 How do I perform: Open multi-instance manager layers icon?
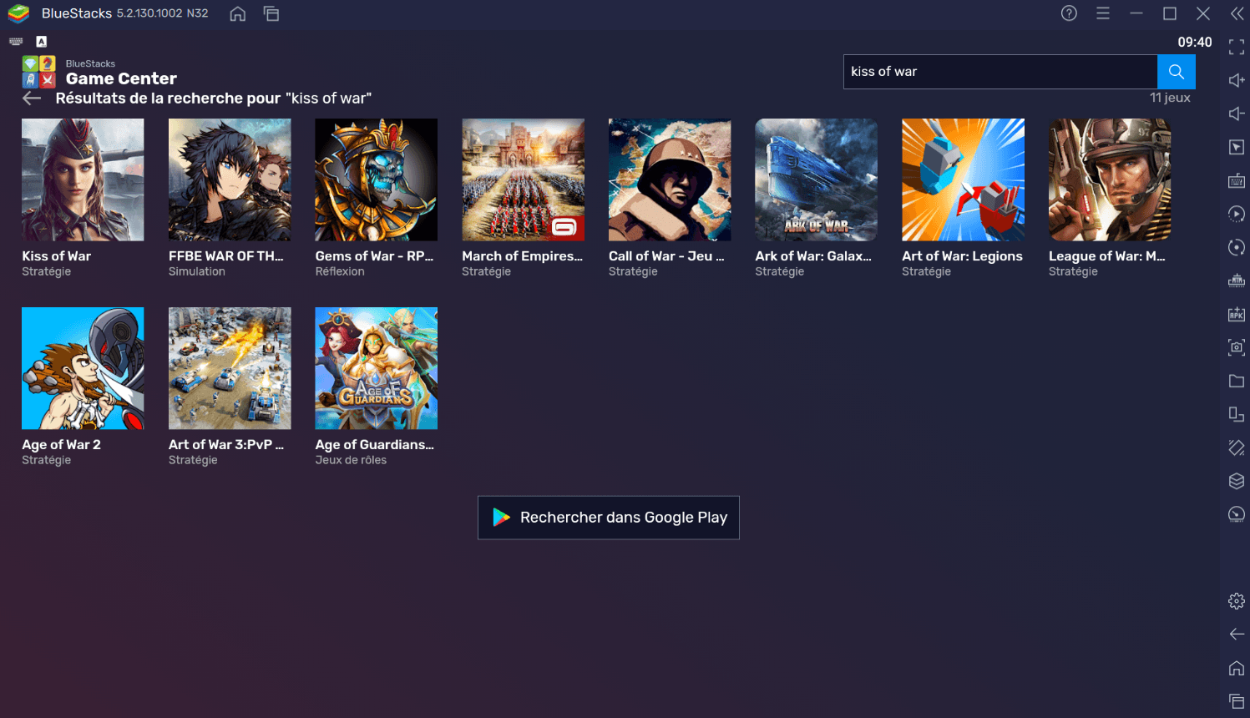[x=1237, y=481]
